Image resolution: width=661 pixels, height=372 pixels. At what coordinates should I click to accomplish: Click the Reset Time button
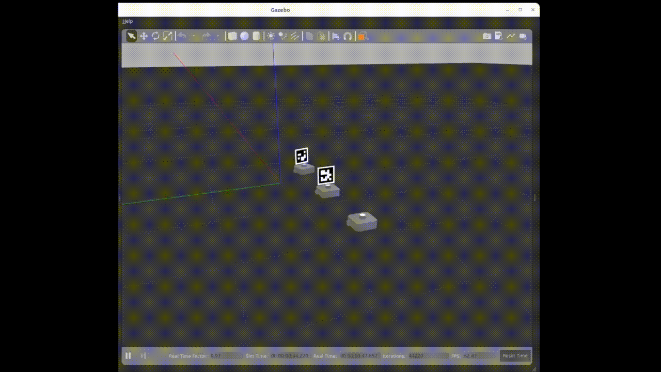515,355
